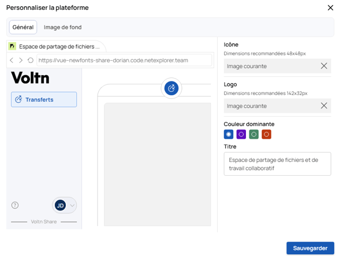339x256 pixels.
Task: Click the reload icon in the preview browser
Action: pyautogui.click(x=31, y=60)
